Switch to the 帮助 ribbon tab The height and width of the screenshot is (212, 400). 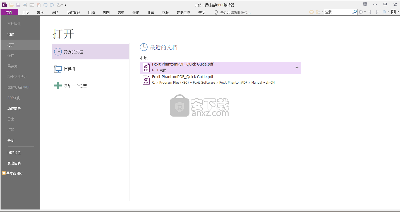click(202, 13)
